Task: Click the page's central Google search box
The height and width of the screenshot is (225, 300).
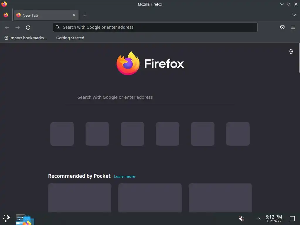Action: click(150, 97)
